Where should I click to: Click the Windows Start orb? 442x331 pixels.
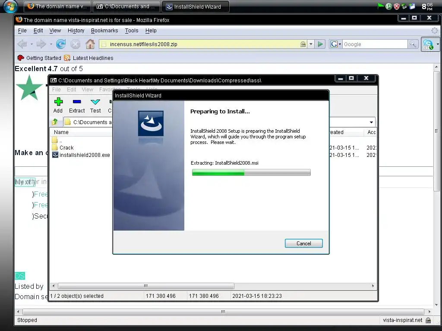coord(10,6)
